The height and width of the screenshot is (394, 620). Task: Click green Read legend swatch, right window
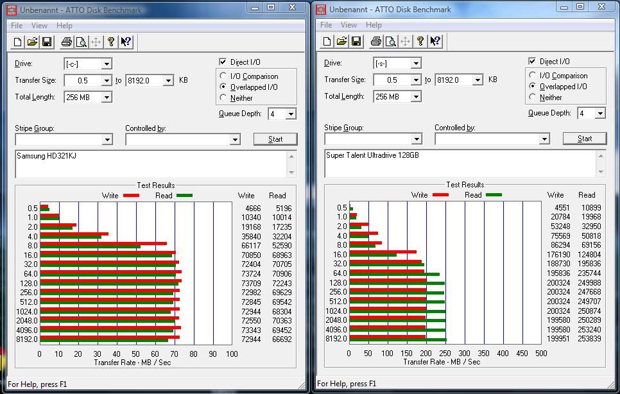tap(494, 194)
